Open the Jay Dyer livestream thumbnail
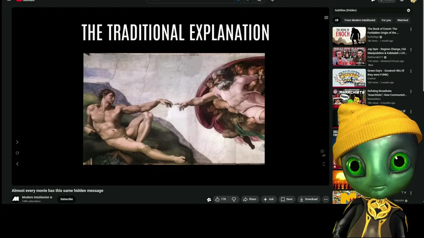The height and width of the screenshot is (238, 424). pyautogui.click(x=349, y=57)
